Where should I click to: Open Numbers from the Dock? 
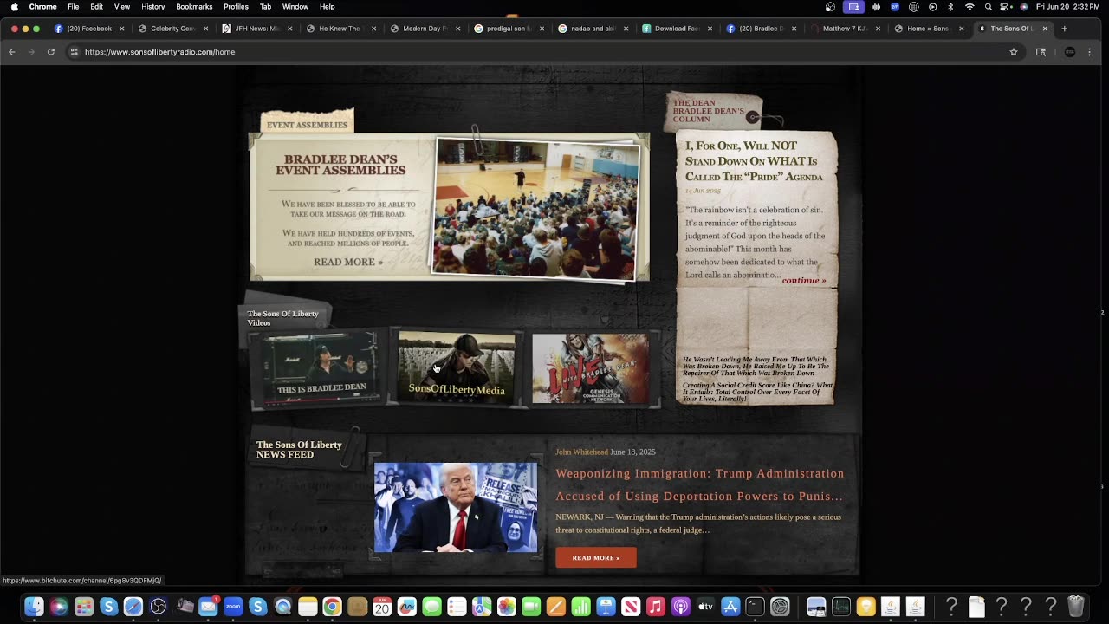pos(581,607)
